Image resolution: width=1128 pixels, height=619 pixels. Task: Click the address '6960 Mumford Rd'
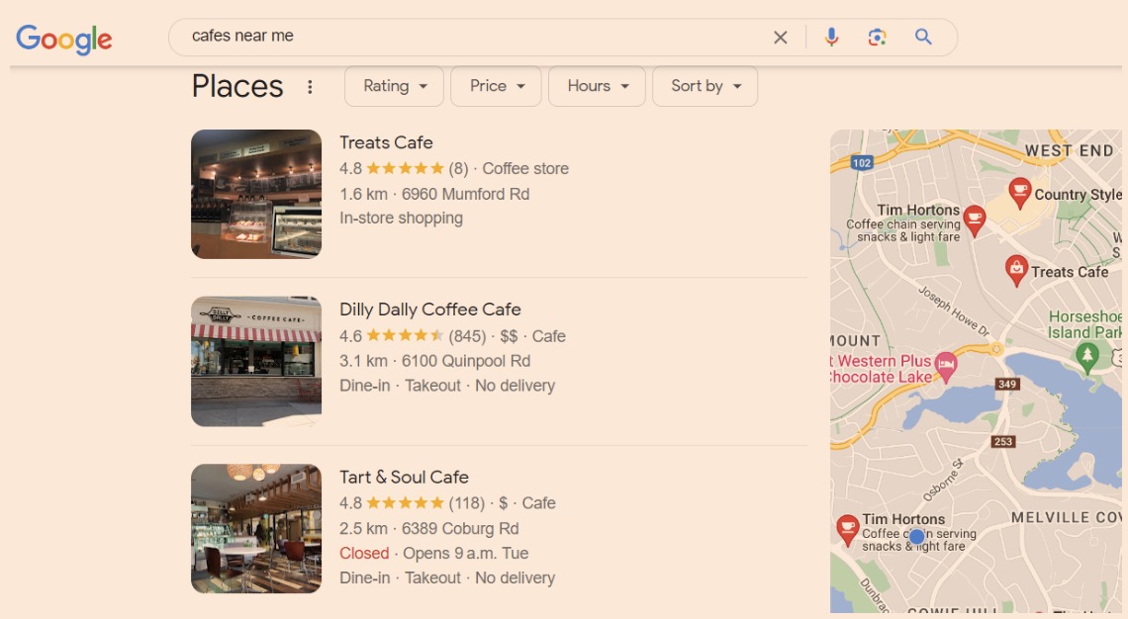tap(465, 194)
